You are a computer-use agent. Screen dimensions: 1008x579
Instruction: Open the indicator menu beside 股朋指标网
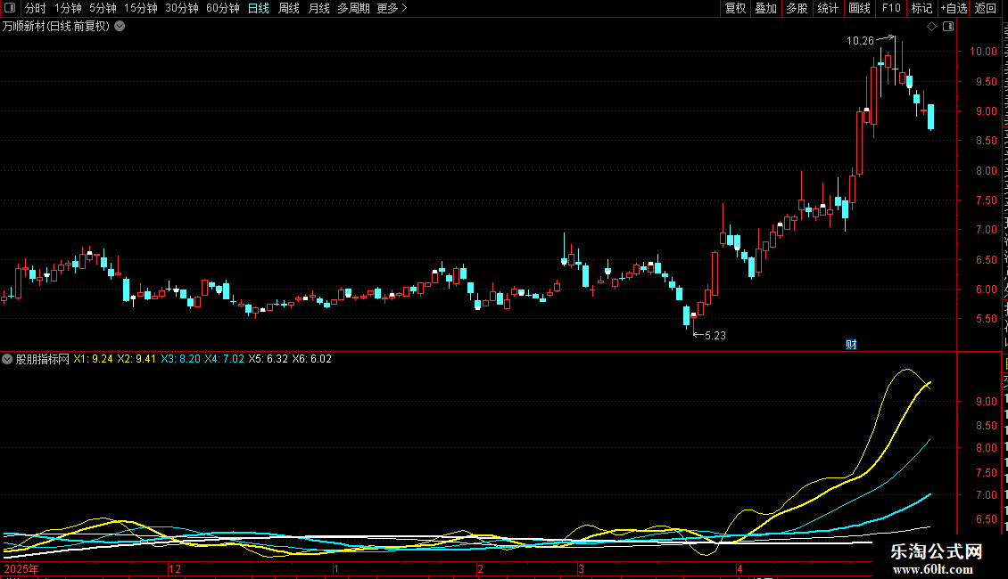point(7,360)
